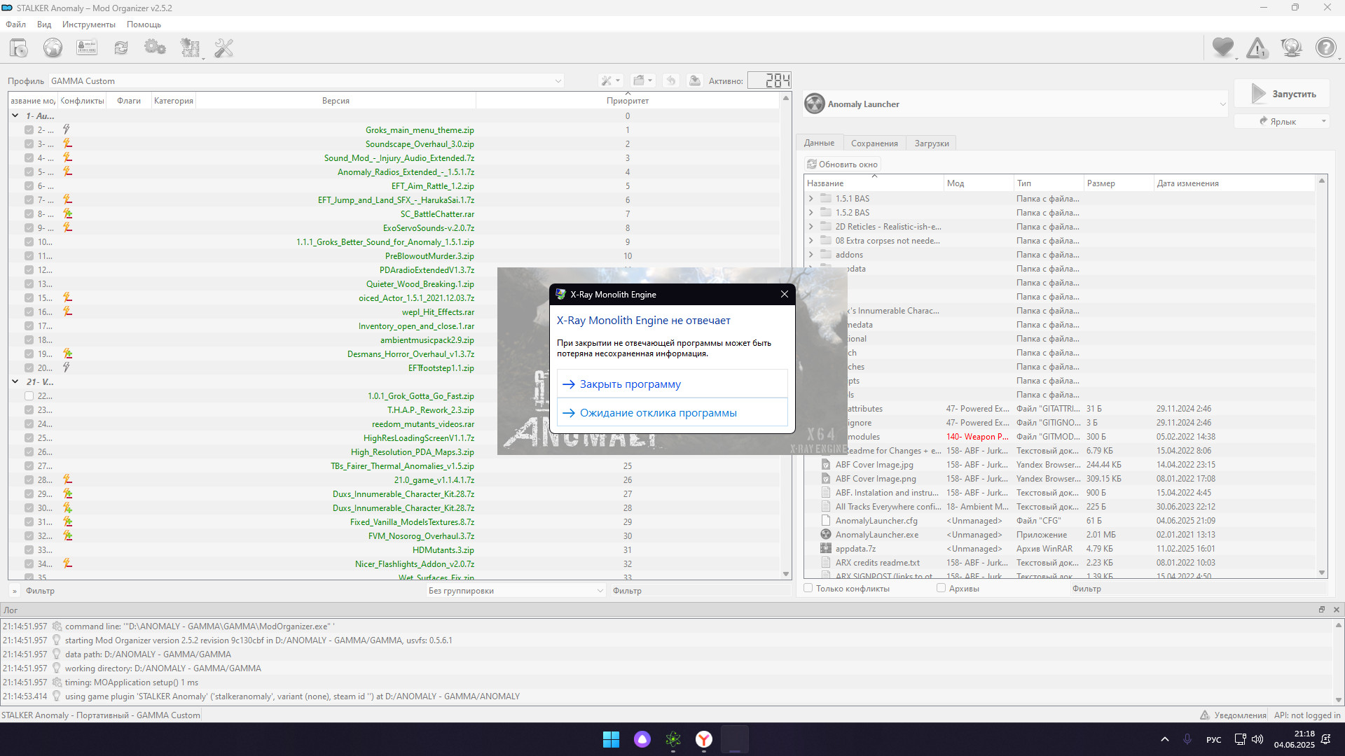This screenshot has height=756, width=1345.
Task: Close the X-Ray Monolith Engine dialog
Action: point(785,294)
